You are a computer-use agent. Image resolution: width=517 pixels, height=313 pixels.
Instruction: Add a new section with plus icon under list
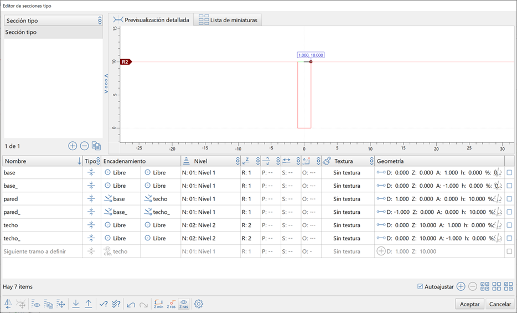tap(73, 146)
